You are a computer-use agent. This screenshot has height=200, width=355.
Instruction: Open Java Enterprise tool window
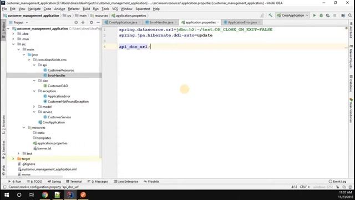126,182
